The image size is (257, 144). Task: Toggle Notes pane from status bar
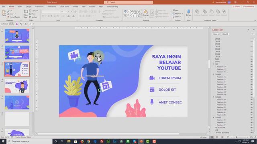[204, 137]
